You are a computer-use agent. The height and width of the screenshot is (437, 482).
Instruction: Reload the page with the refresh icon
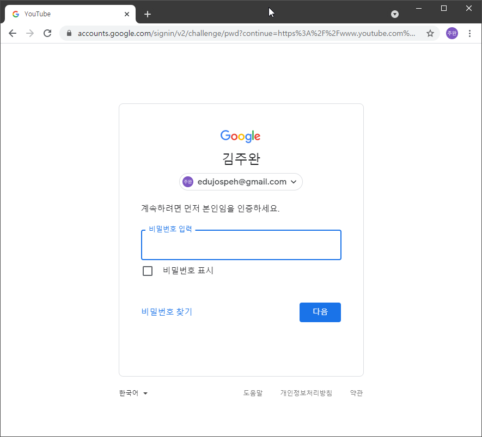47,33
